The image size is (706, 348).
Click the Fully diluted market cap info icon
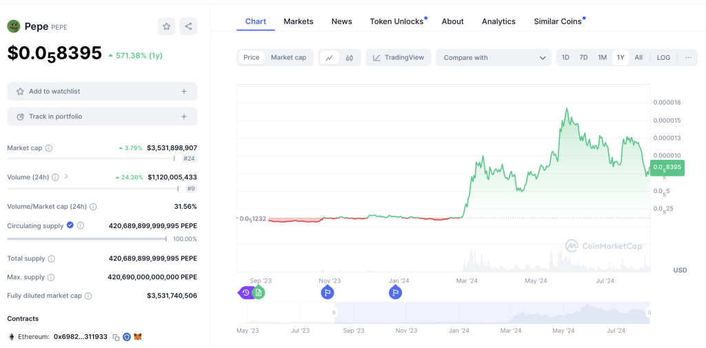tap(88, 296)
